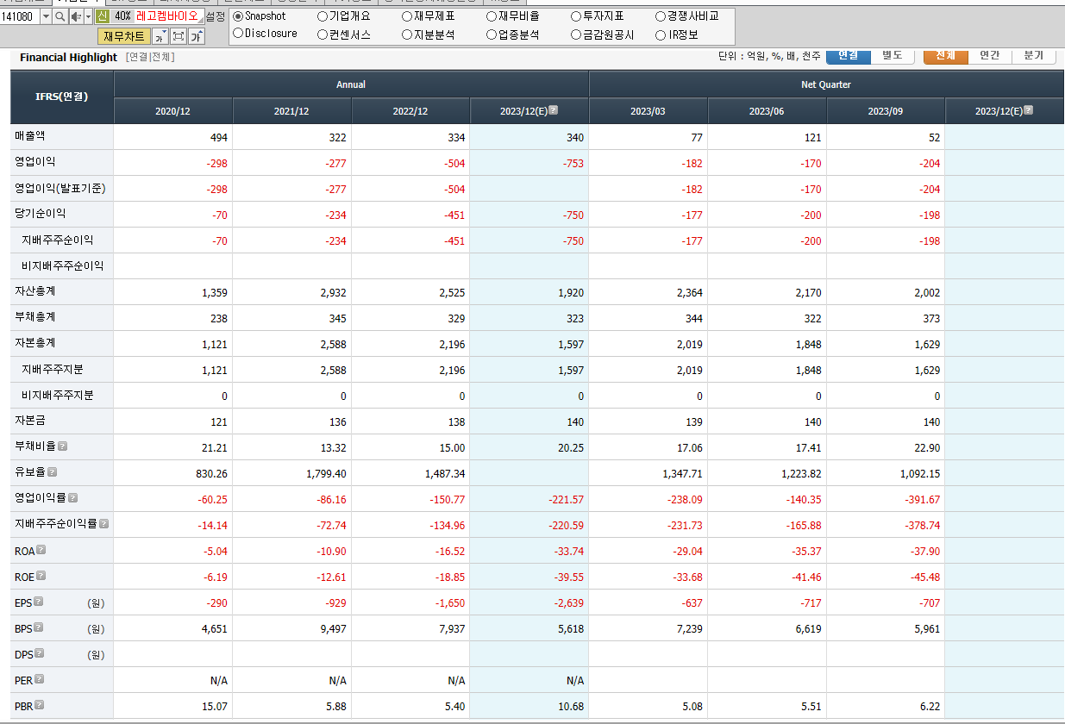The height and width of the screenshot is (724, 1065).
Task: Decrease font size with small 가 icon
Action: [x=160, y=35]
